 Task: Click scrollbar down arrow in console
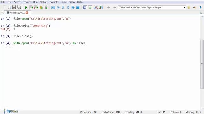(x=202, y=108)
